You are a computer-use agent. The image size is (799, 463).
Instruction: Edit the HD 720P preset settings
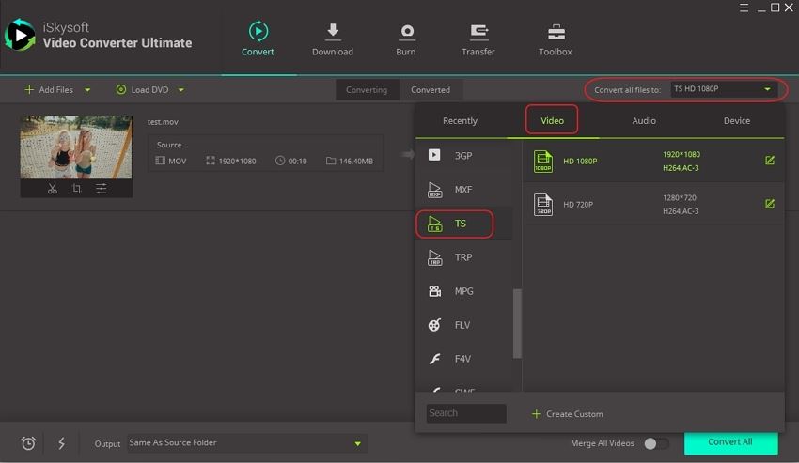click(x=770, y=204)
